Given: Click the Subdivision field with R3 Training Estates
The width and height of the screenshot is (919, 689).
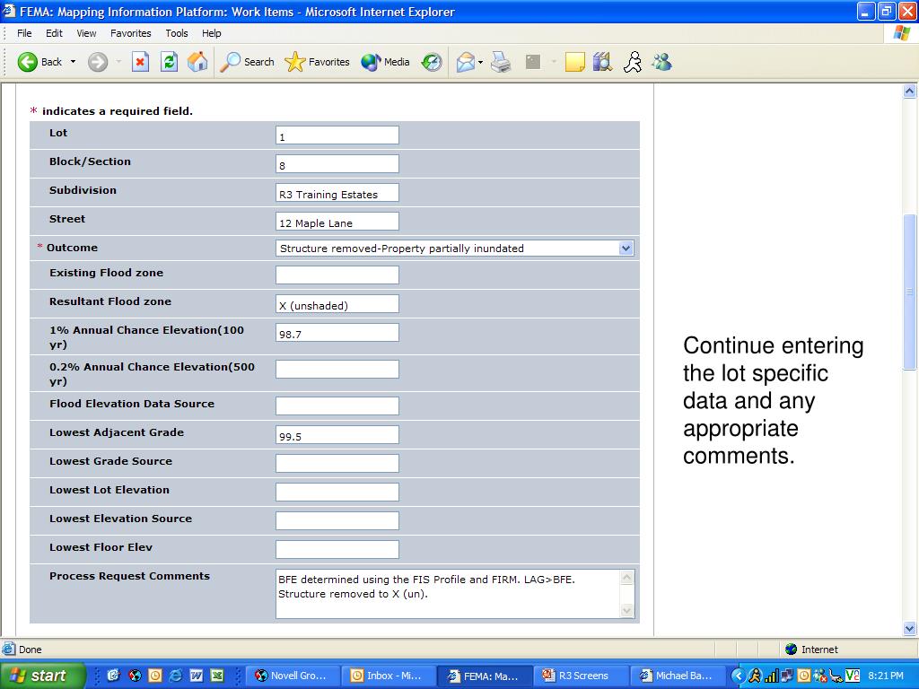Looking at the screenshot, I should pos(337,192).
